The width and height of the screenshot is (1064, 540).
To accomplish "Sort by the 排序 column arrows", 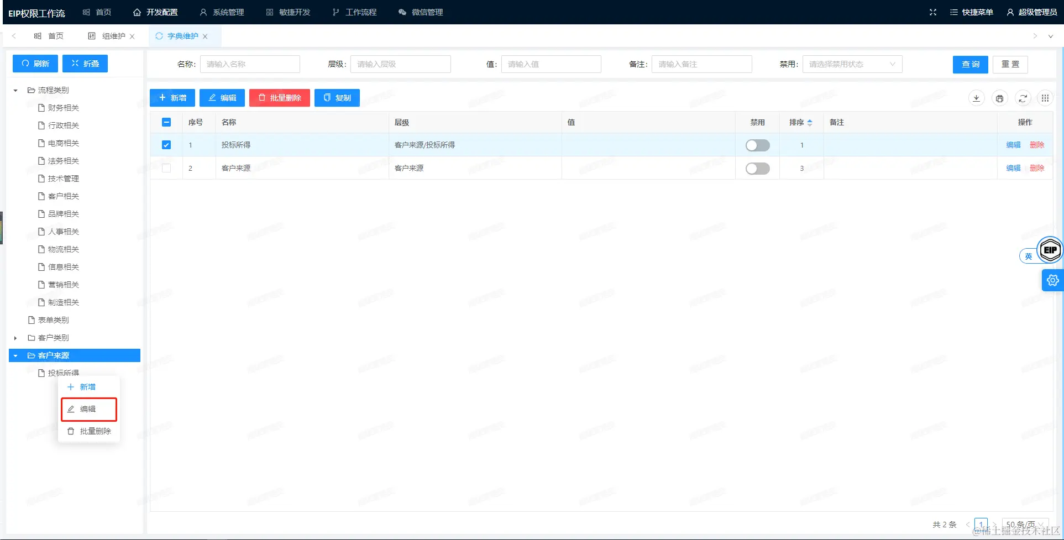I will coord(810,122).
